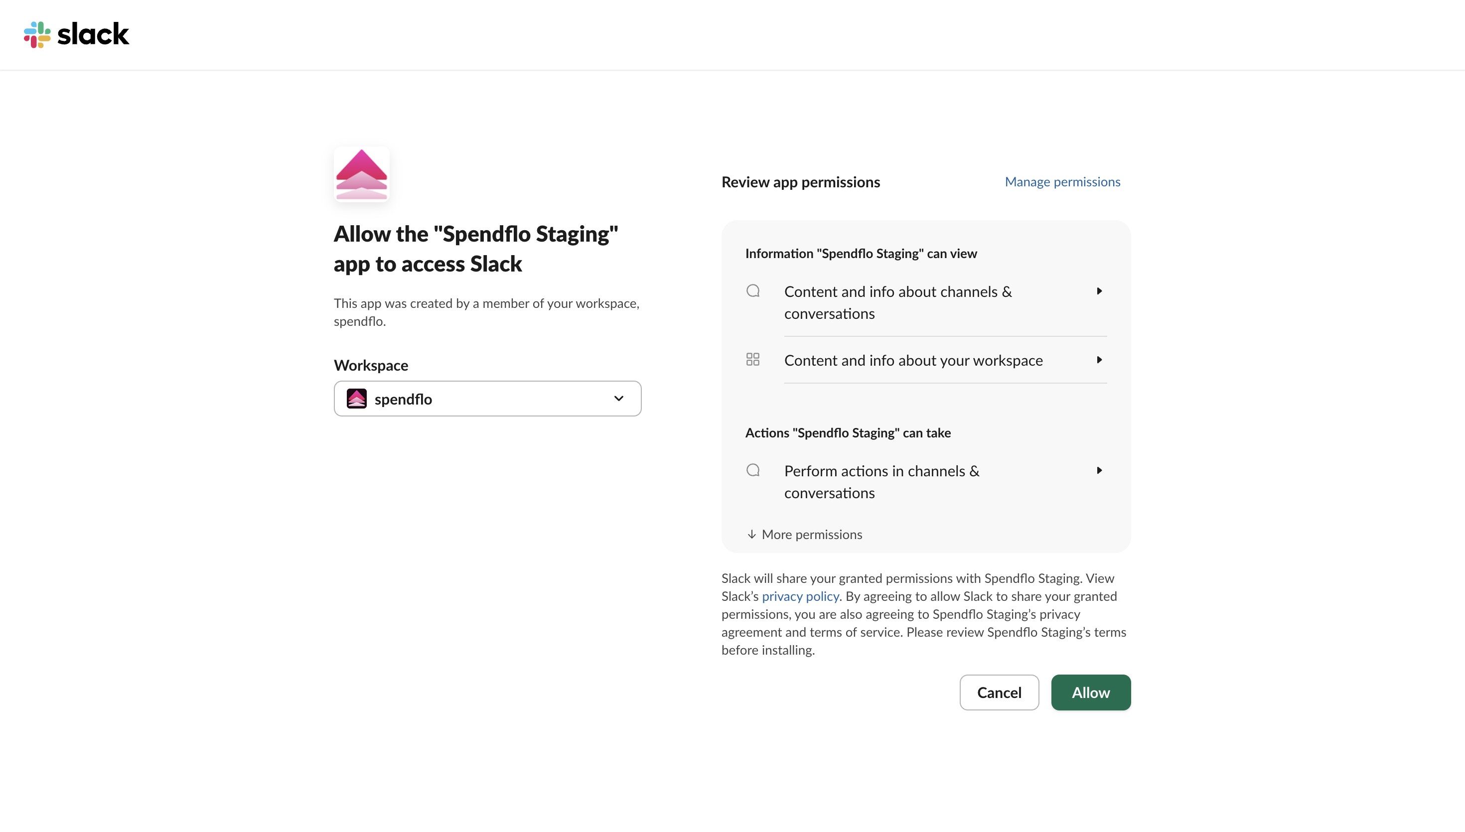Open the workspace dropdown
Image resolution: width=1465 pixels, height=832 pixels.
click(618, 398)
